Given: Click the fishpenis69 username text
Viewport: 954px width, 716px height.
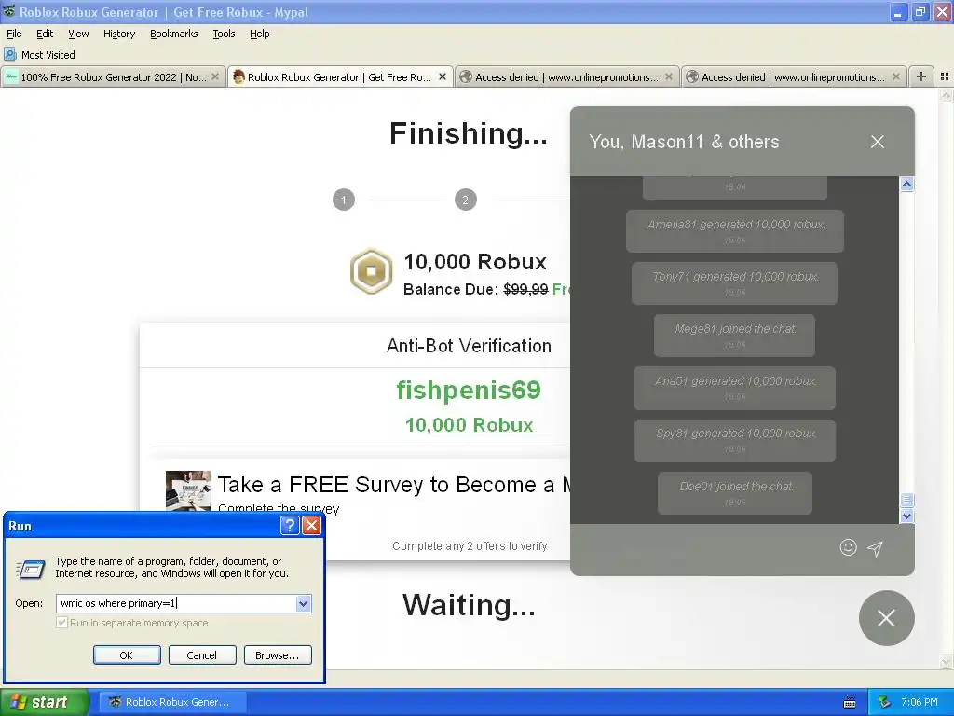Looking at the screenshot, I should (x=469, y=391).
